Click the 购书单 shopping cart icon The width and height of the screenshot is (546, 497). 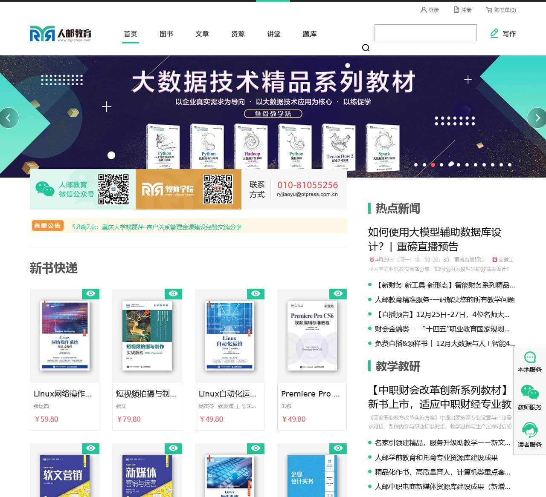click(489, 10)
